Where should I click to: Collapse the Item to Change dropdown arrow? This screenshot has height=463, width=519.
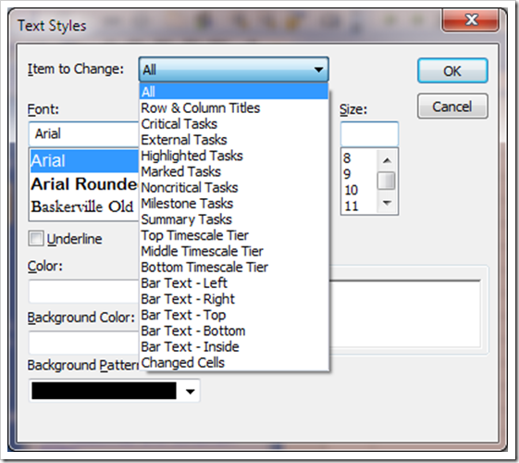[319, 69]
